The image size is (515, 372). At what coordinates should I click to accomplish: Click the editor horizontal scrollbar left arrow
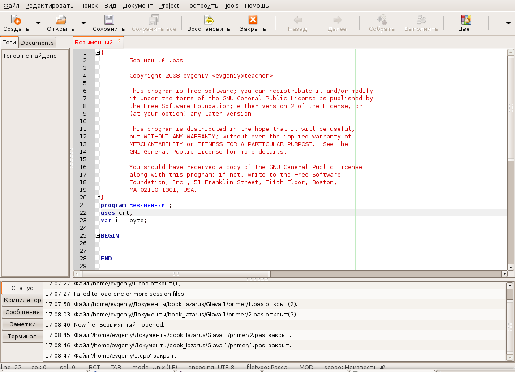pyautogui.click(x=77, y=273)
